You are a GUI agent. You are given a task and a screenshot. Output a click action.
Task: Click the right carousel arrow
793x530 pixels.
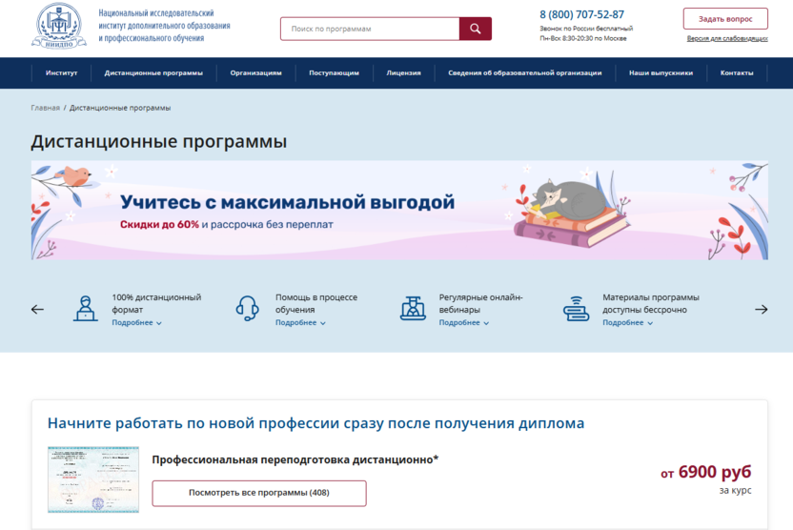[762, 310]
